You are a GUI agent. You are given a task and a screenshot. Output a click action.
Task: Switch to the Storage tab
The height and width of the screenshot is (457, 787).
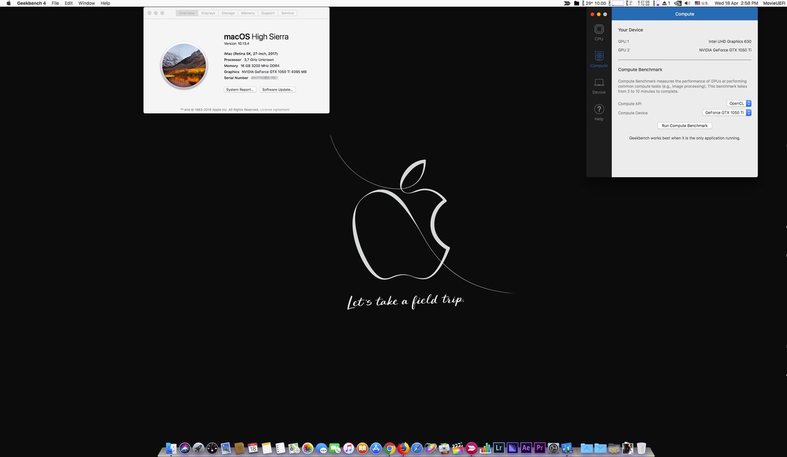click(228, 13)
